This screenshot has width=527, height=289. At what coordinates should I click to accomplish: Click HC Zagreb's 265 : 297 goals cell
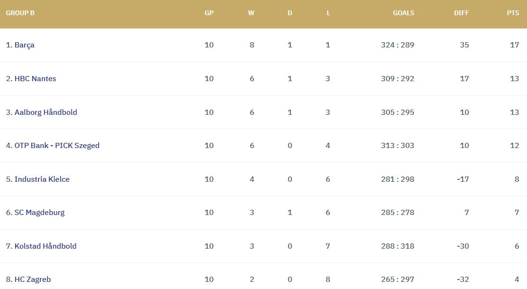398,280
